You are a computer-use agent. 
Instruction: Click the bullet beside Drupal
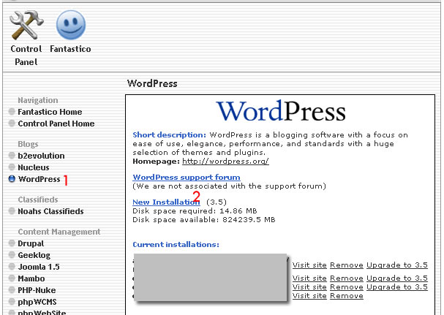point(12,243)
